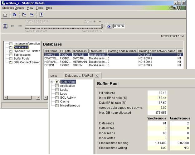The image size is (195, 155).
Task: Select Instance Information in the tree
Action: click(x=27, y=44)
